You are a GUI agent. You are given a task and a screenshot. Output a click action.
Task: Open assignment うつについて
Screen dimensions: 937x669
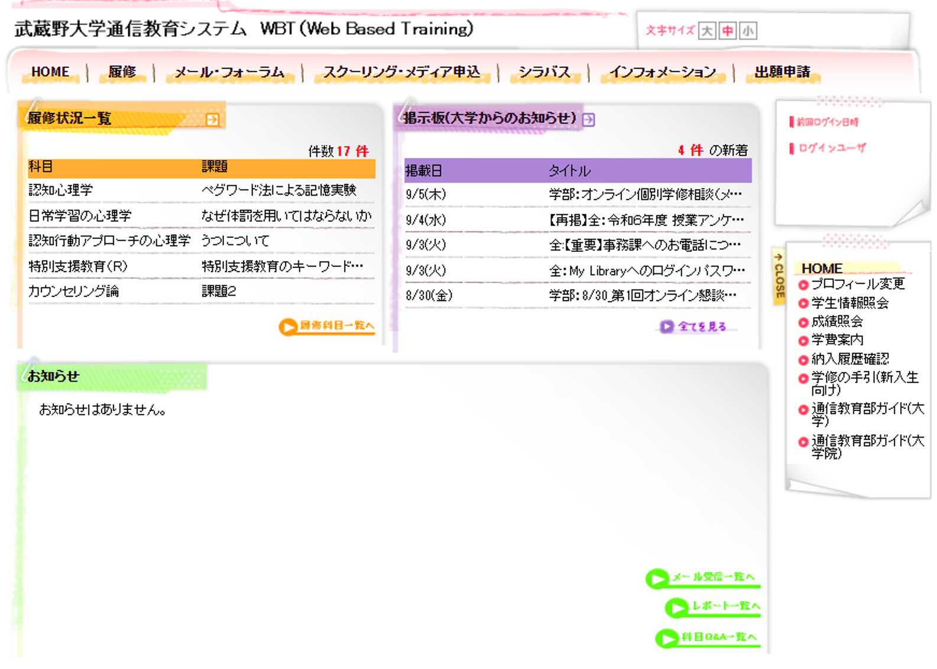pyautogui.click(x=235, y=241)
